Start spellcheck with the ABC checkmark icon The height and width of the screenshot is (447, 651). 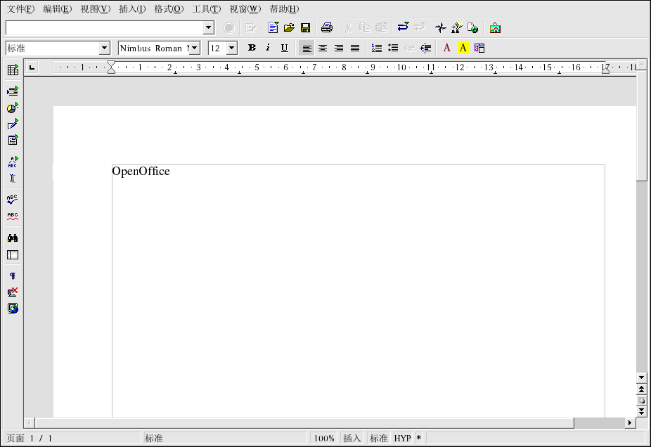coord(13,200)
